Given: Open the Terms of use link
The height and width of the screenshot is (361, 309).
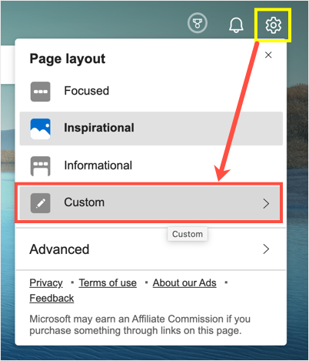Looking at the screenshot, I should 108,282.
